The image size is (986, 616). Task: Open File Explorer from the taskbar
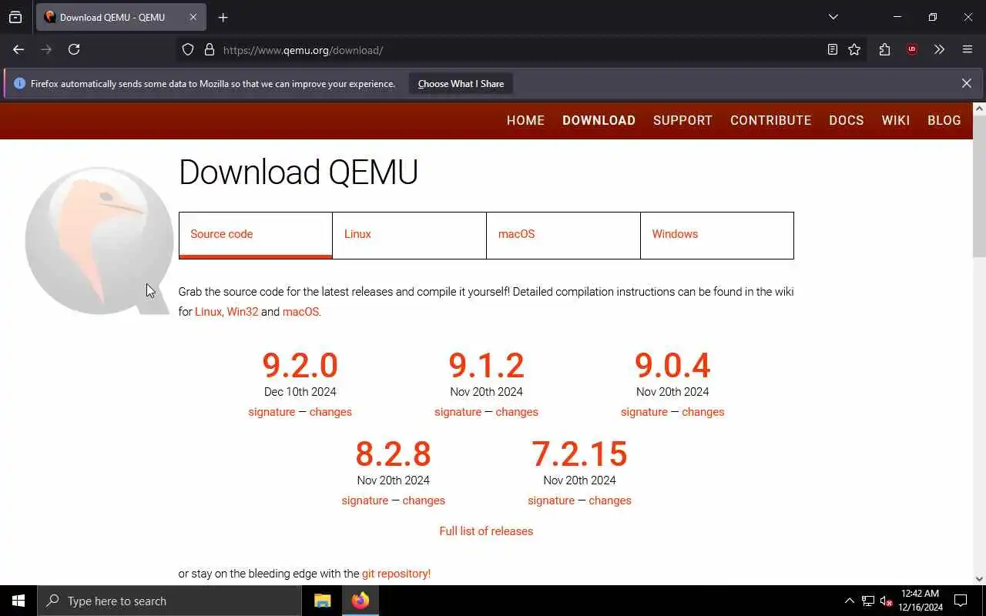[322, 601]
